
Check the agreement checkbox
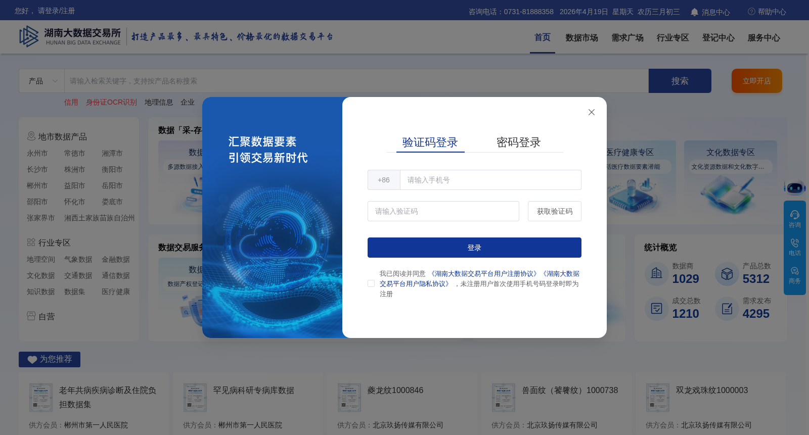point(371,283)
